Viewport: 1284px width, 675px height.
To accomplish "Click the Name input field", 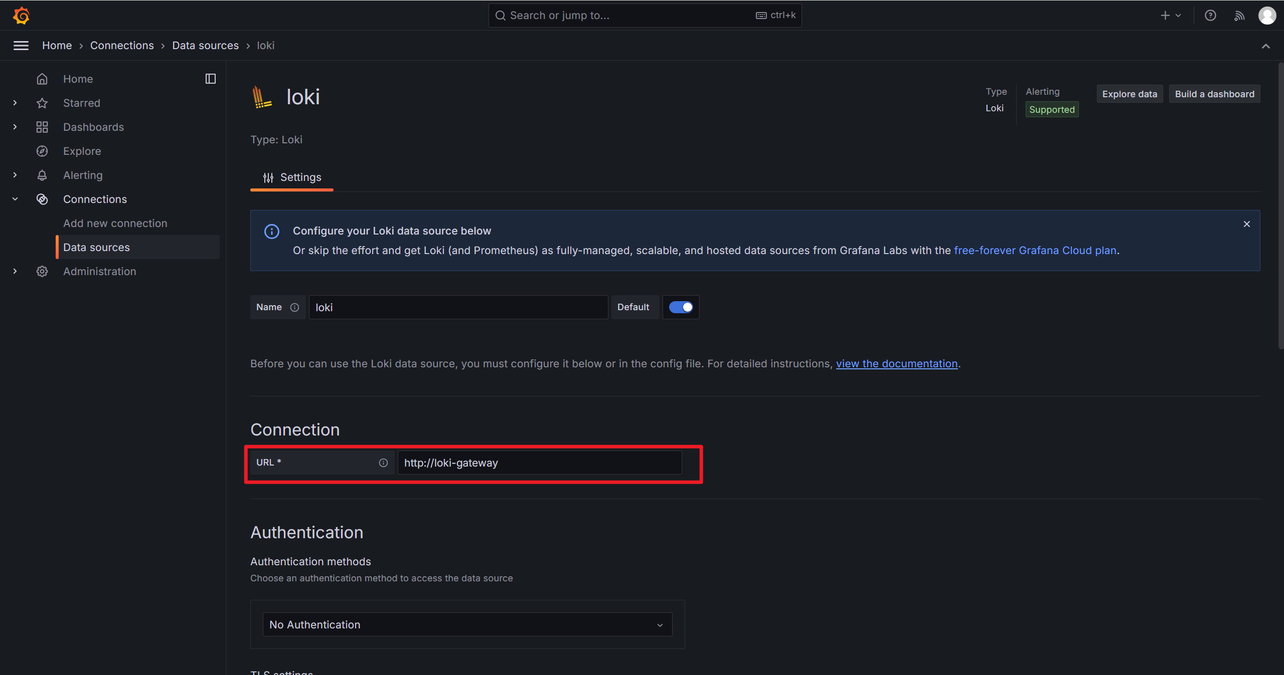I will (458, 307).
